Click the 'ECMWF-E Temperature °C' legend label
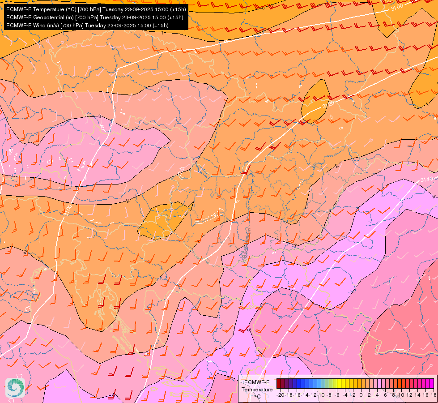 (x=257, y=389)
